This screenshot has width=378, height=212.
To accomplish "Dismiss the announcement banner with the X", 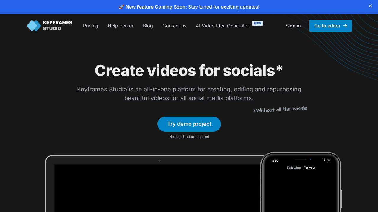I will 370,6.
